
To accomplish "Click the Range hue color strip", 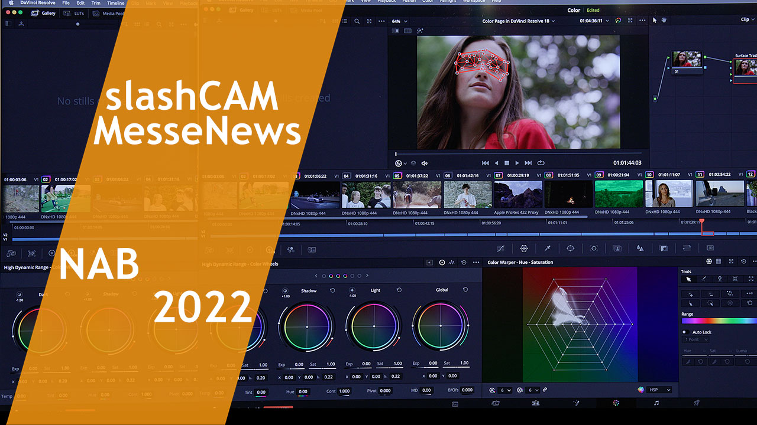I will pos(719,321).
